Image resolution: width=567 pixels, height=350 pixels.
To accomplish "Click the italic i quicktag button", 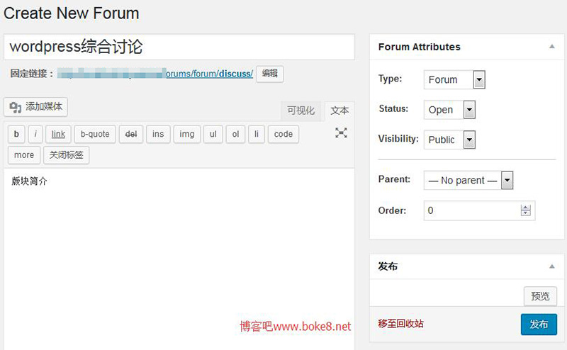I will click(x=35, y=134).
